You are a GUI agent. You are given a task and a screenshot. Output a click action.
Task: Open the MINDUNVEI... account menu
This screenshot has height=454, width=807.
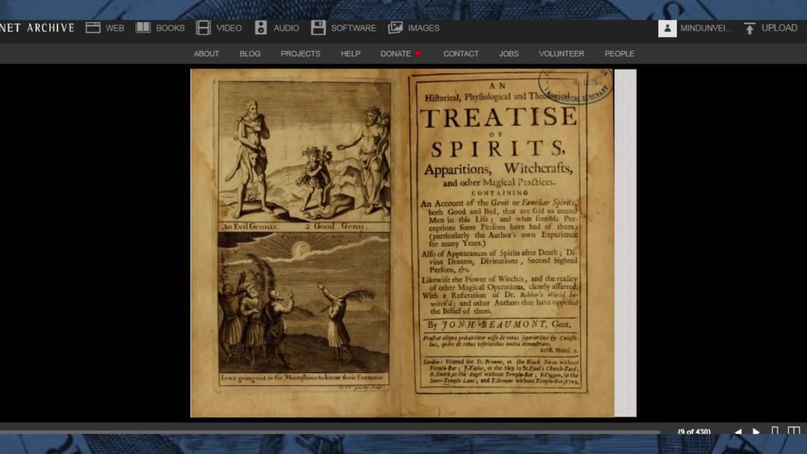pyautogui.click(x=707, y=28)
